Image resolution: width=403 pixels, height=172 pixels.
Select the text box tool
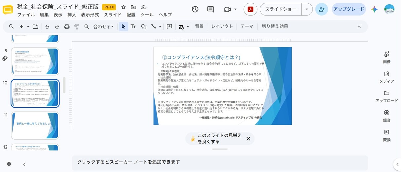click(133, 26)
